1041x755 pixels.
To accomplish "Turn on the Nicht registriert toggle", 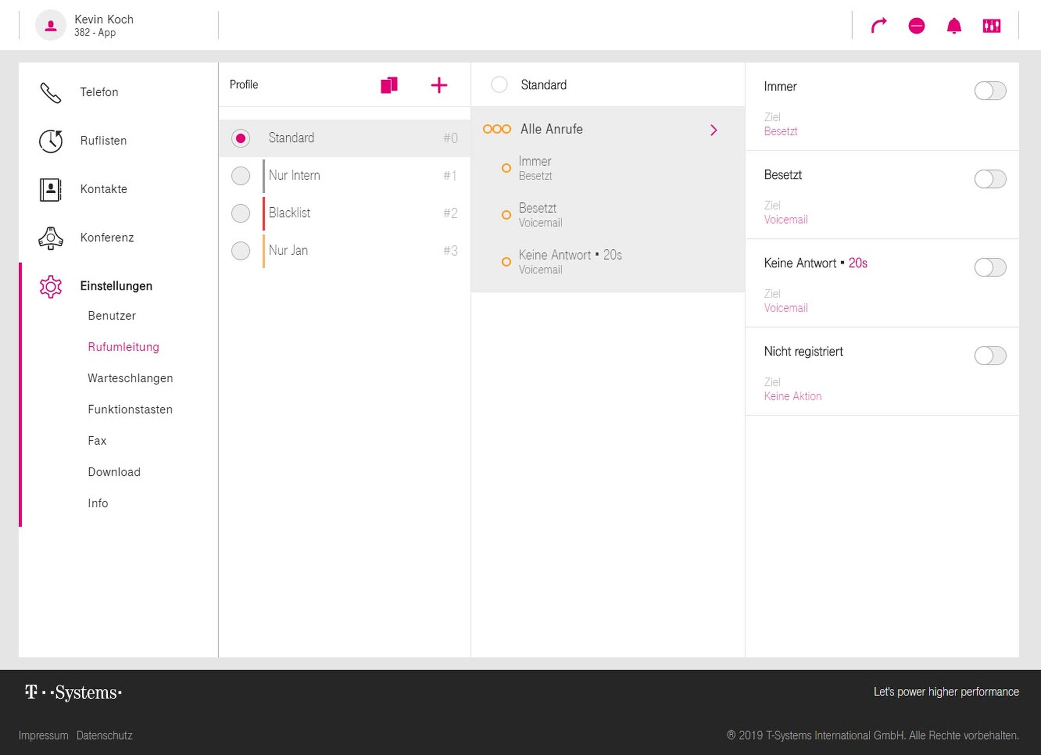I will click(989, 356).
